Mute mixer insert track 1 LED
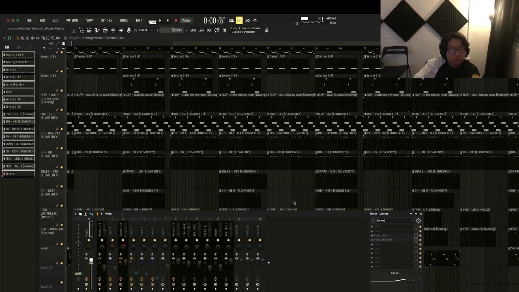Viewport: 519px width, 292px height. (102, 240)
